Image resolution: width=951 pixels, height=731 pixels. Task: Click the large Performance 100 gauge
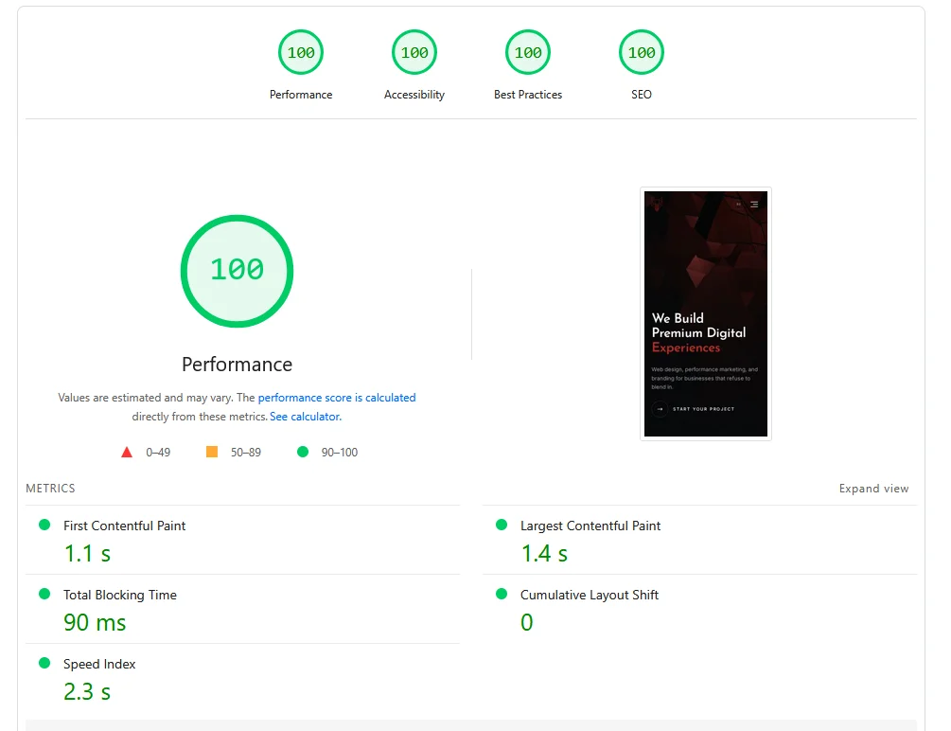point(238,271)
